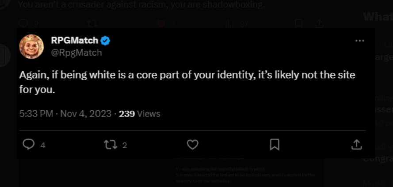Open the dimmed tweet's views chart icon
This screenshot has height=187, width=393.
230,24
